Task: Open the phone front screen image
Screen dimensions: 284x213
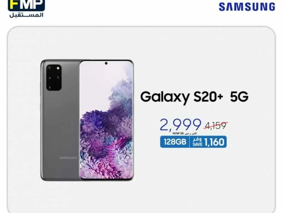Action: (106, 120)
